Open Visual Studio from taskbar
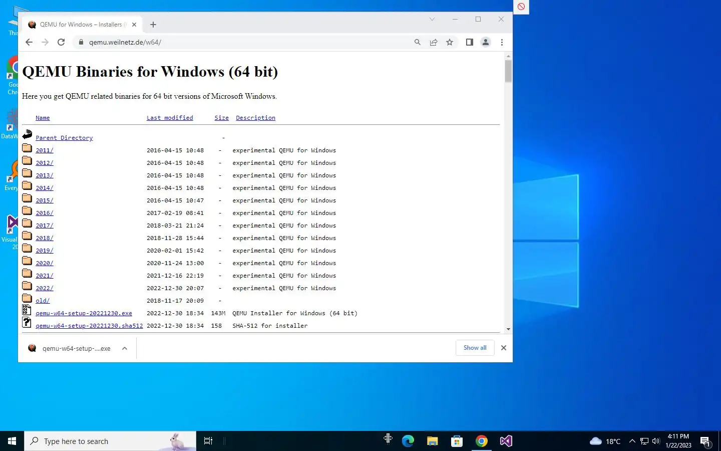This screenshot has width=721, height=451. pyautogui.click(x=506, y=441)
